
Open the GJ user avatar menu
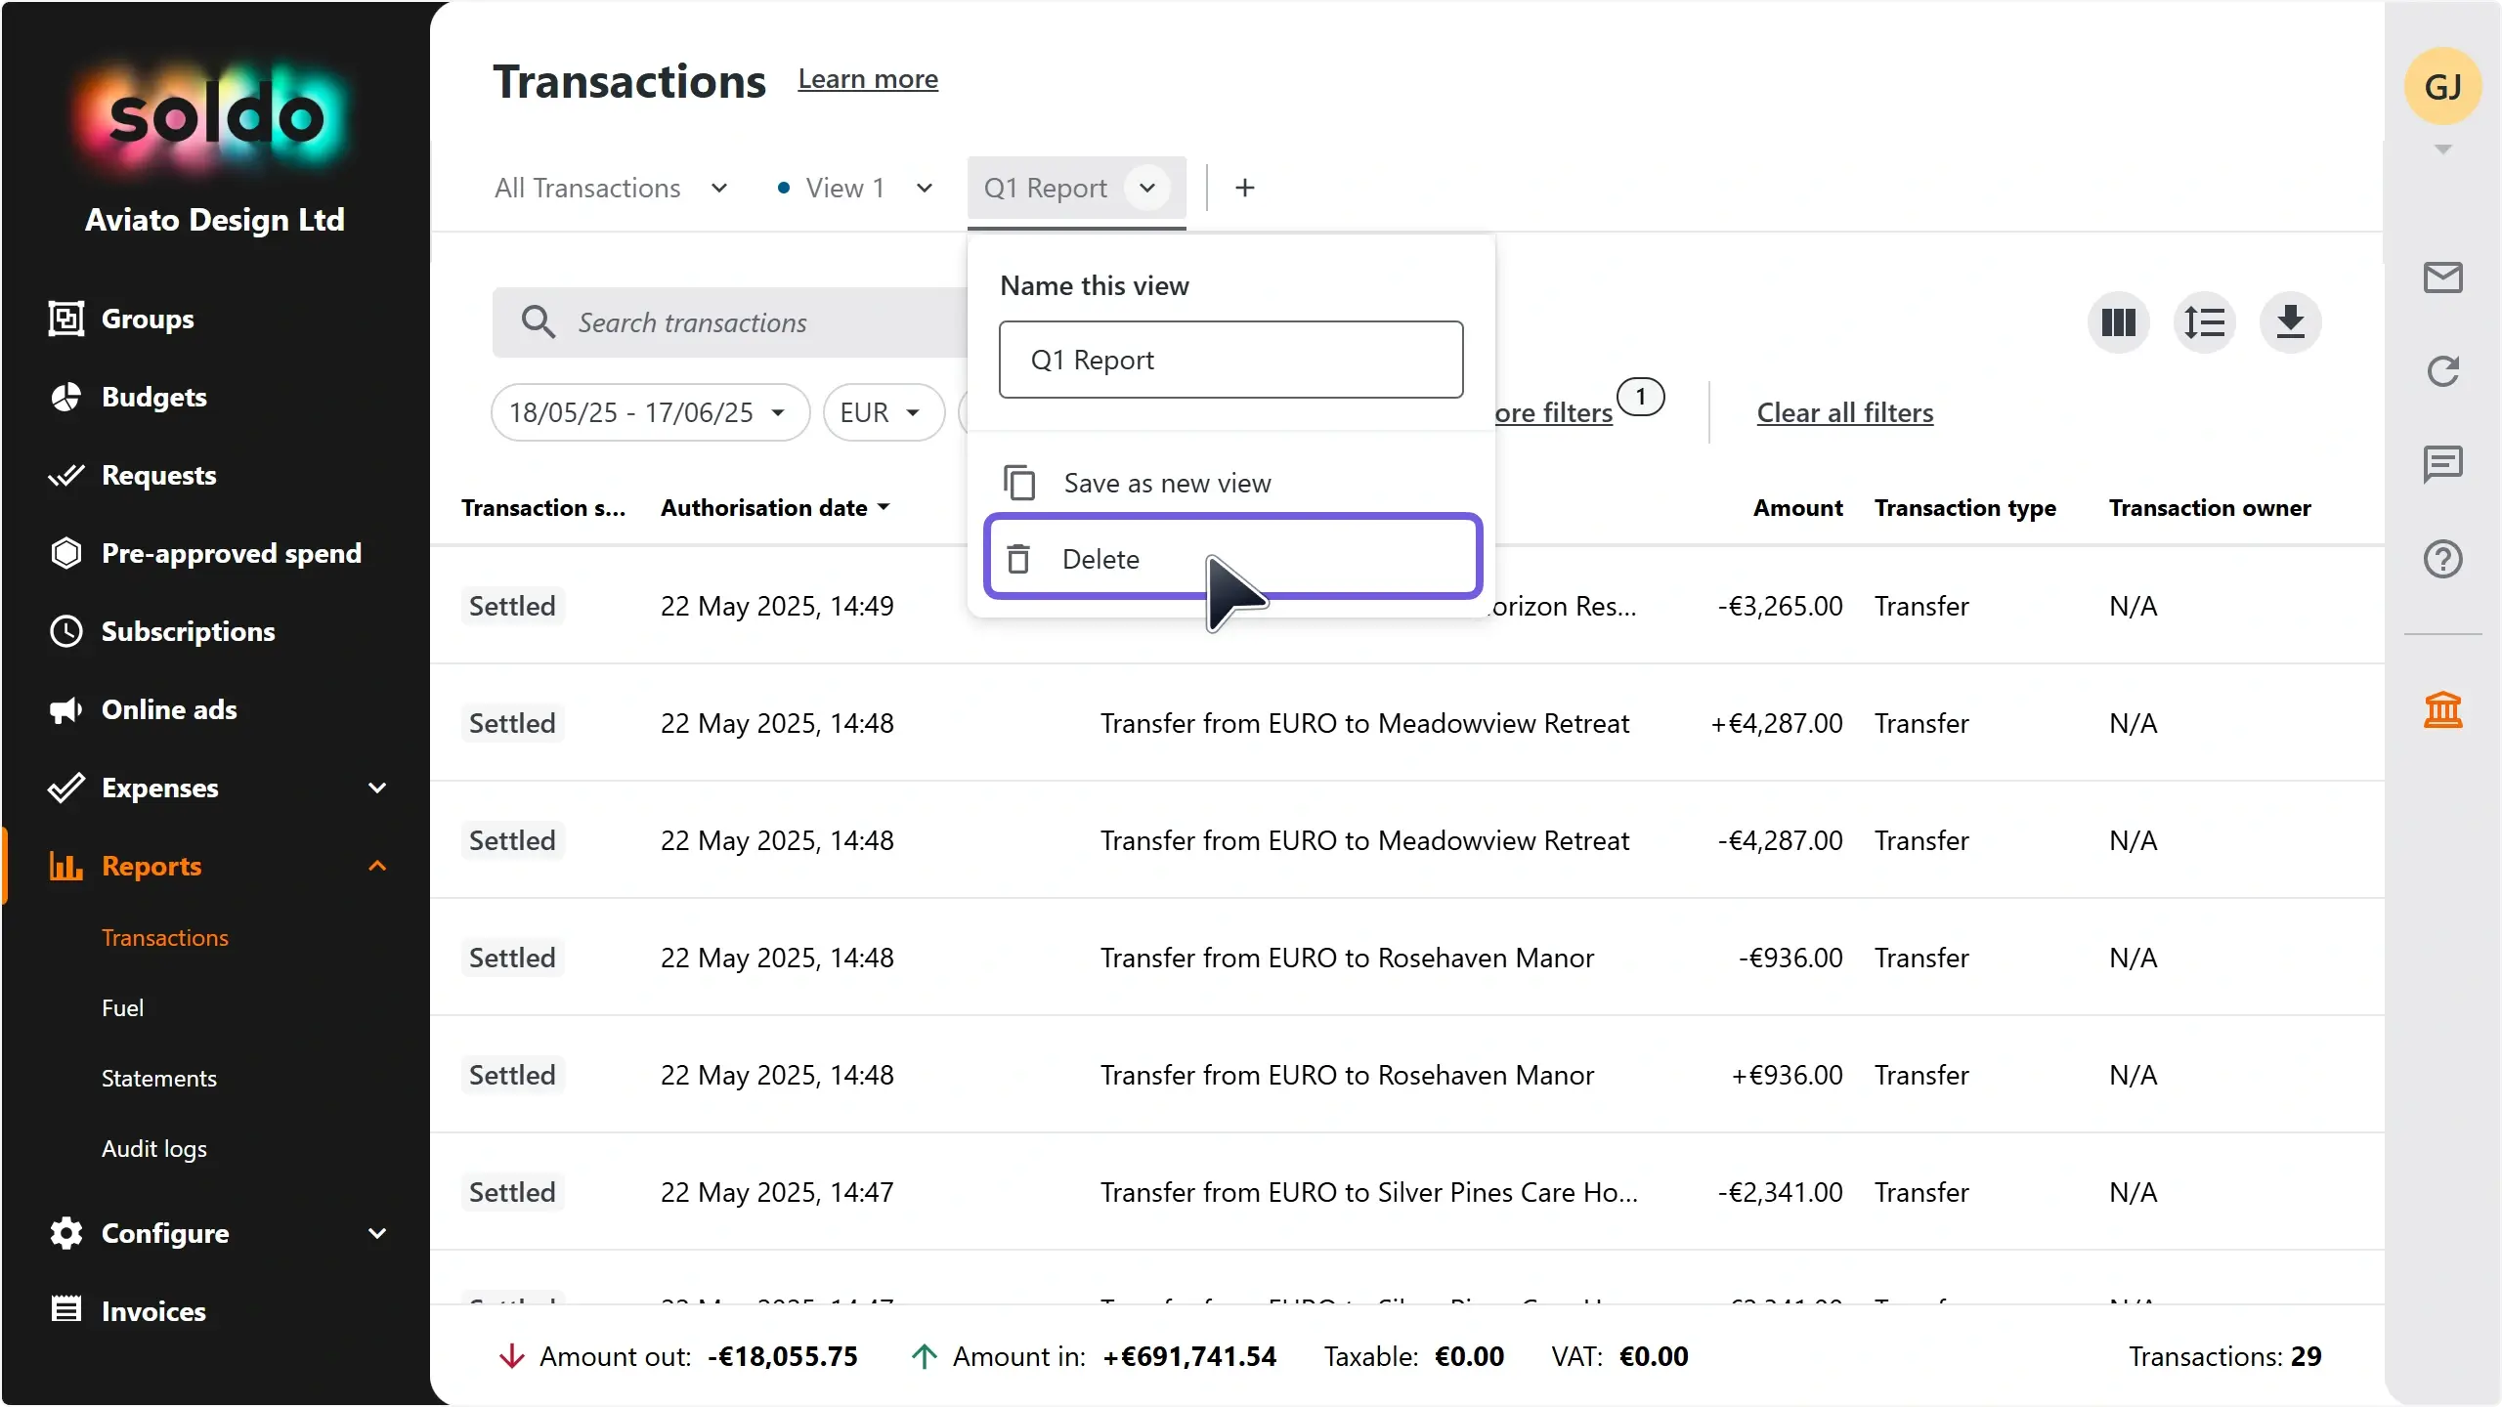pyautogui.click(x=2442, y=87)
